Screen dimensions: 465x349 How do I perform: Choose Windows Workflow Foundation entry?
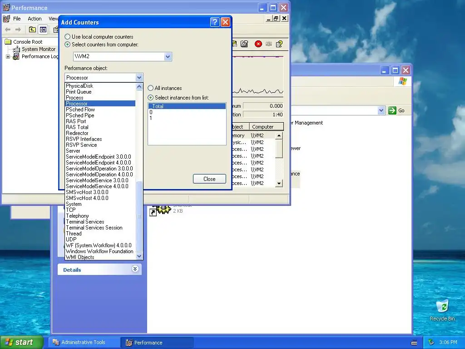100,251
